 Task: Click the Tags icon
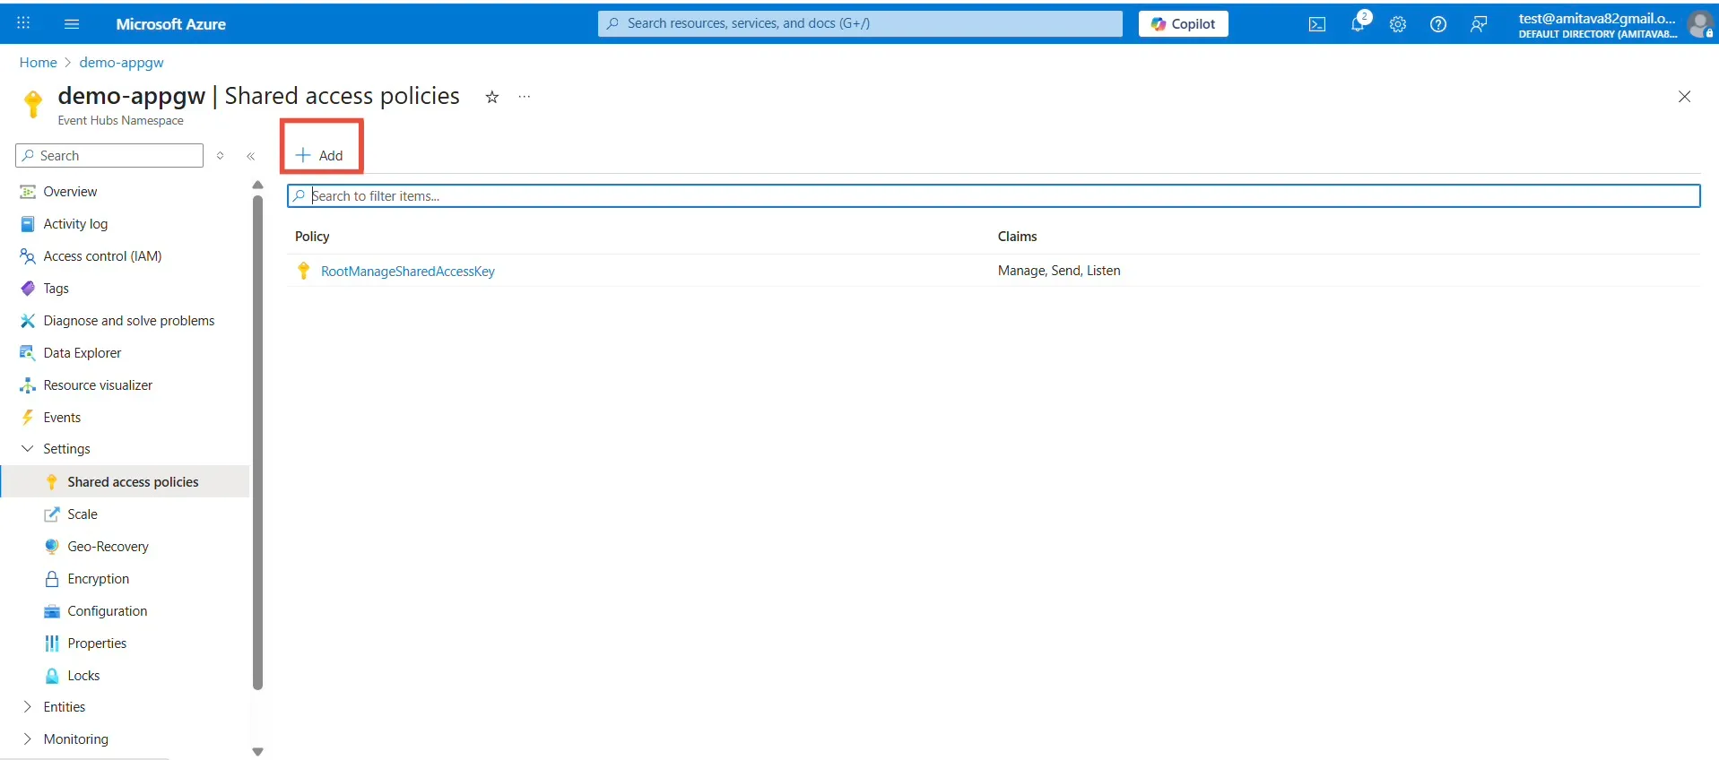pyautogui.click(x=28, y=289)
